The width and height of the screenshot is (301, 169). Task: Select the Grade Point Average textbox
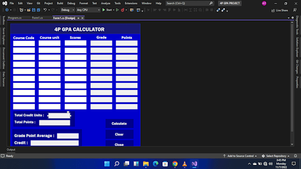click(x=68, y=136)
